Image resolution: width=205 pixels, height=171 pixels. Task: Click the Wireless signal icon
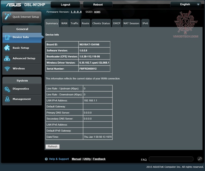tap(7, 68)
